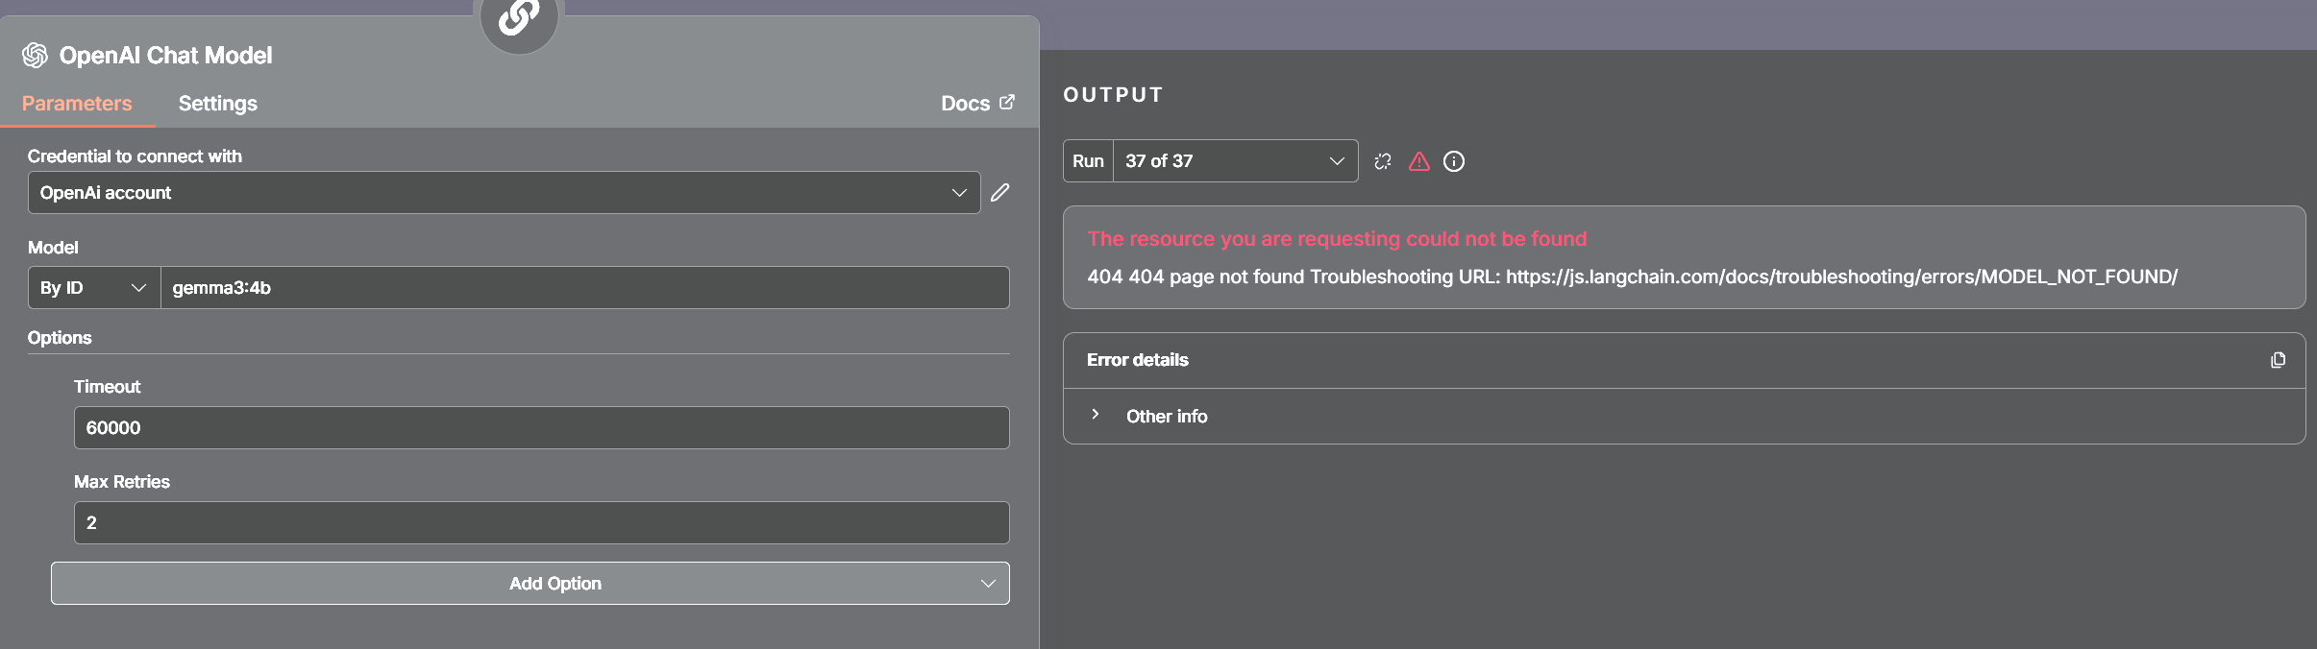This screenshot has width=2317, height=649.
Task: Click the OpenAI Chat Model title
Action: (165, 56)
